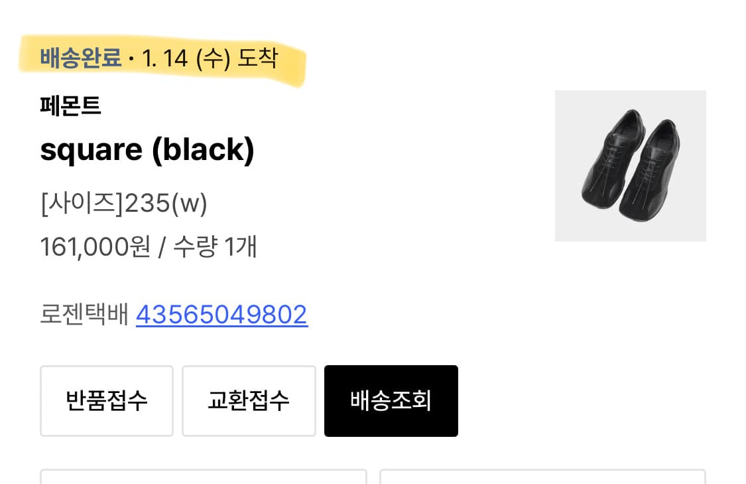Click the underlined tracking link beside 로젠택배
The image size is (746, 484).
click(x=221, y=314)
